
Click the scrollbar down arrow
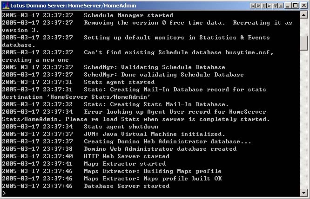[x=303, y=193]
